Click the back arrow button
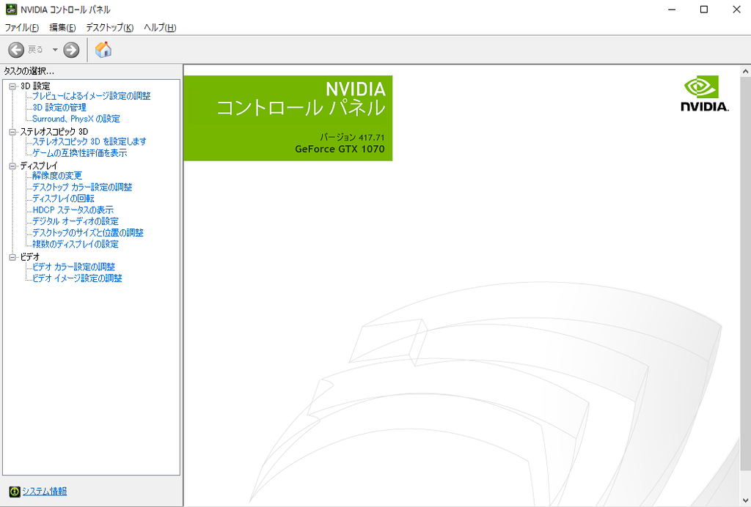The width and height of the screenshot is (751, 507). (x=16, y=49)
